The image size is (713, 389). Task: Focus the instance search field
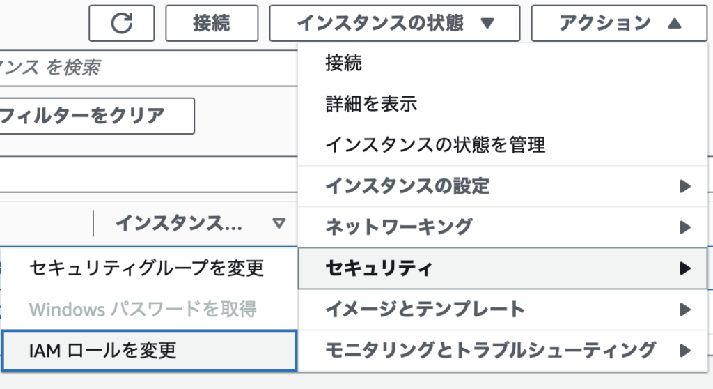[149, 68]
